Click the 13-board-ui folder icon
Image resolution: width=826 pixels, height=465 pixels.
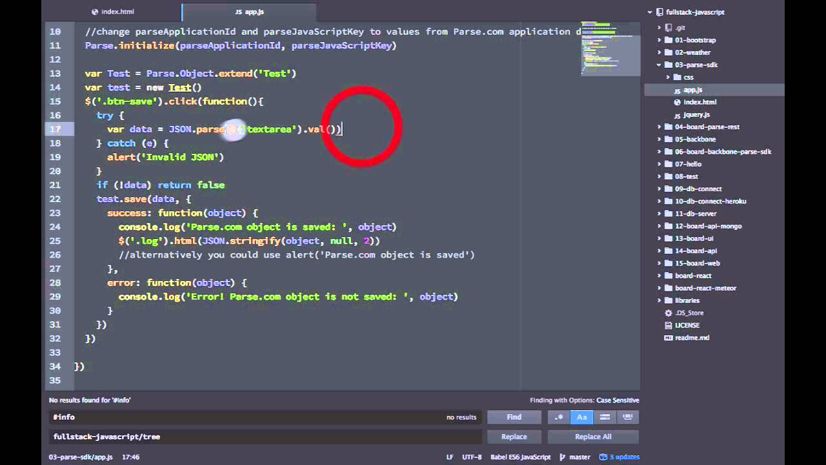point(669,238)
